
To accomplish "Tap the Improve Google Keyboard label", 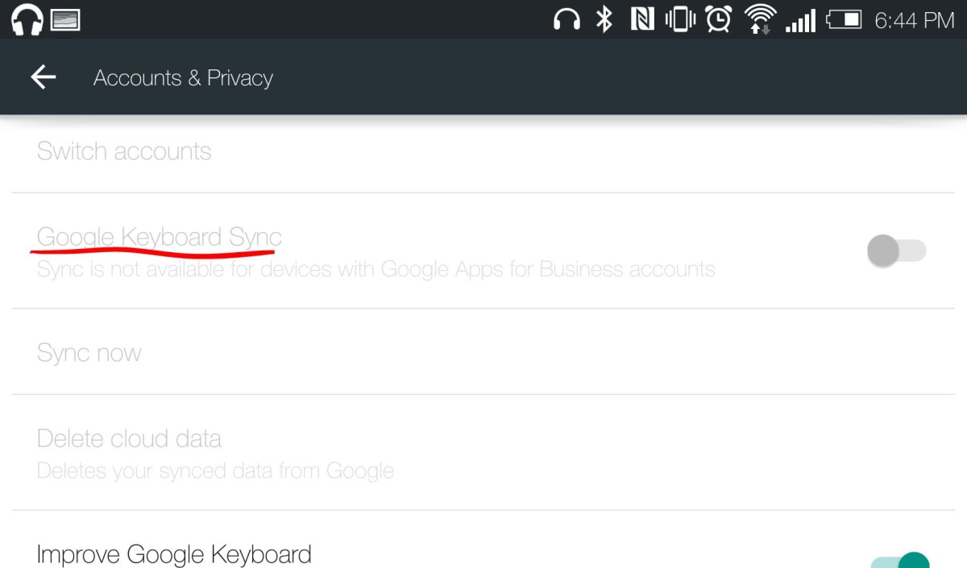I will click(174, 554).
